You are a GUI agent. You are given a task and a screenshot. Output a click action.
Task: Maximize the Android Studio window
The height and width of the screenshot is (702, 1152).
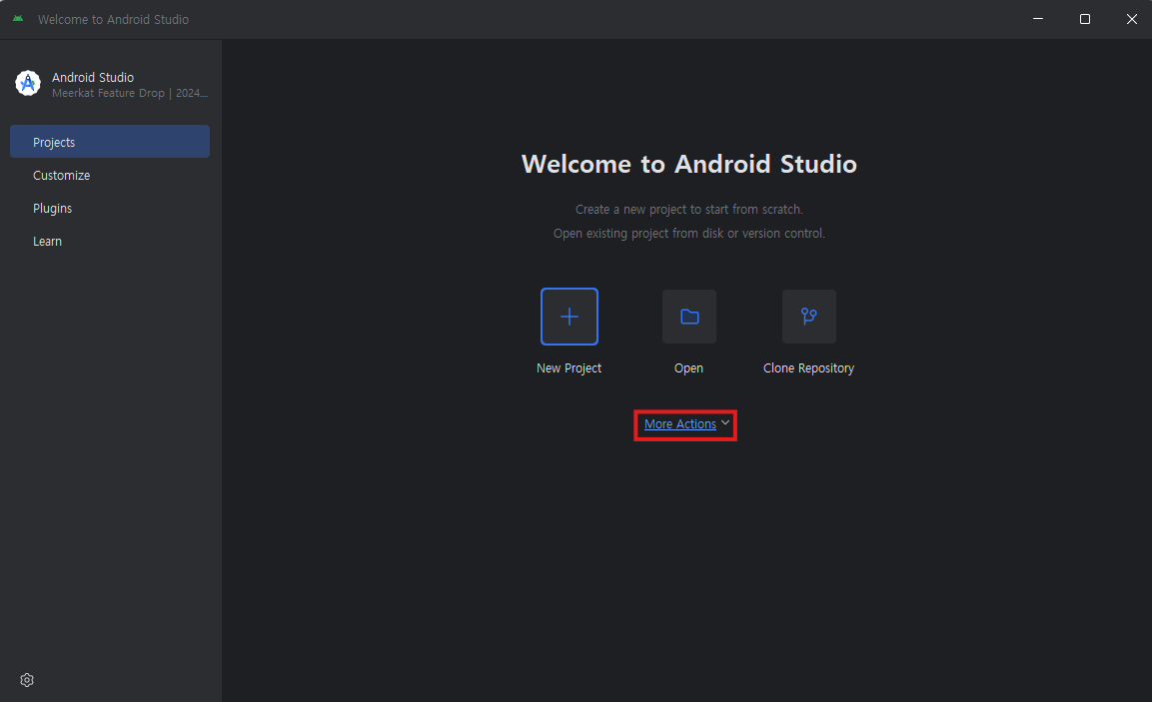click(1084, 19)
